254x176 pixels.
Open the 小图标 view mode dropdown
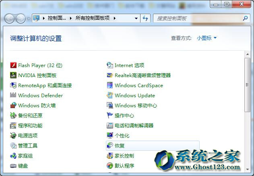tap(207, 38)
